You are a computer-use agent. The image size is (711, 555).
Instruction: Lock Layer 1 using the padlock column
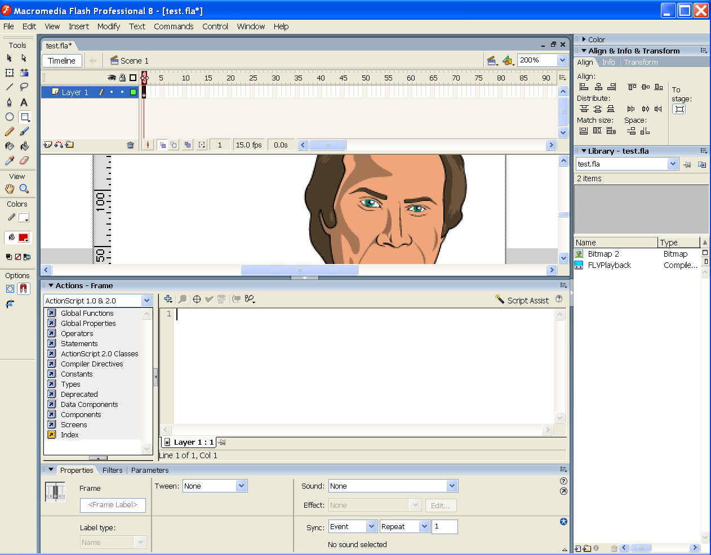[x=122, y=92]
